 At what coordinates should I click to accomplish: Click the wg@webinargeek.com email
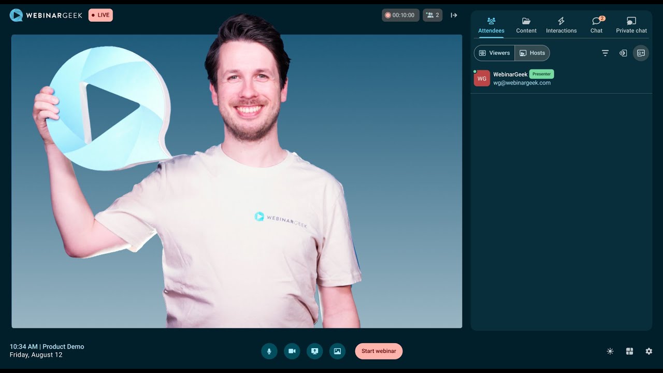(x=522, y=83)
